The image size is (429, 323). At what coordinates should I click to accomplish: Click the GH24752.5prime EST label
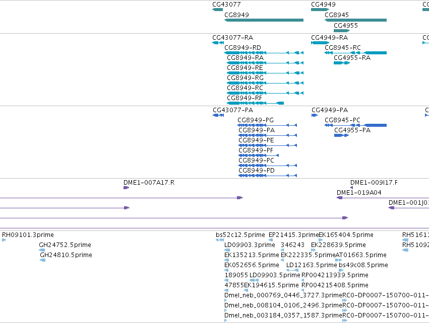[x=65, y=245]
